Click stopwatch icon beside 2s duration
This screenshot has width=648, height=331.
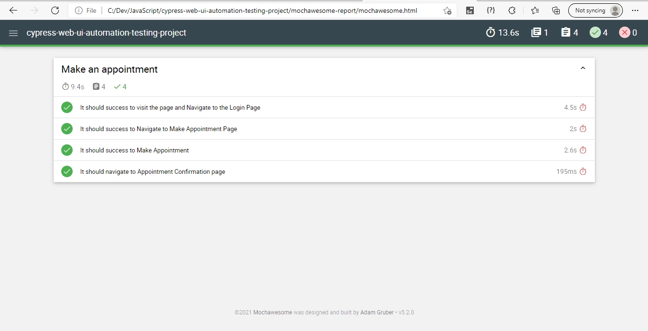pyautogui.click(x=583, y=129)
